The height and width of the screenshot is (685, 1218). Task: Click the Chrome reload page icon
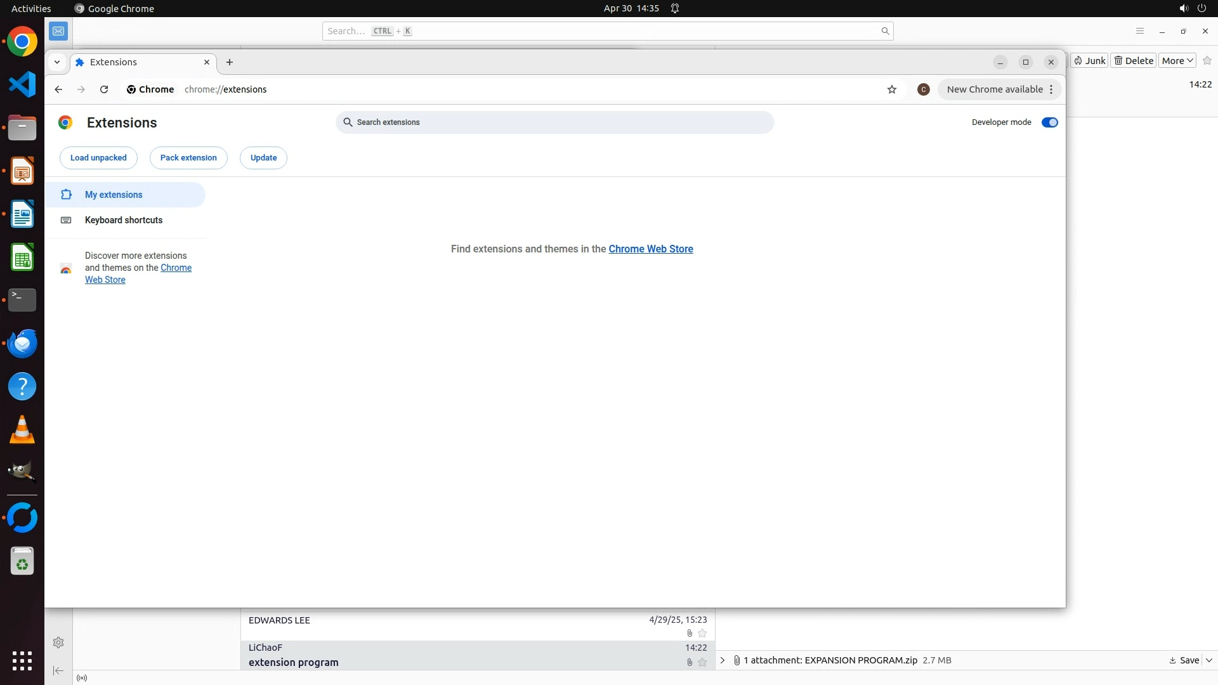pos(104,89)
